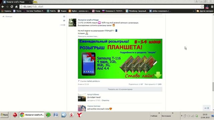This screenshot has height=120, width=214.
Task: Share the post via Поделиться
Action: [x=136, y=84]
